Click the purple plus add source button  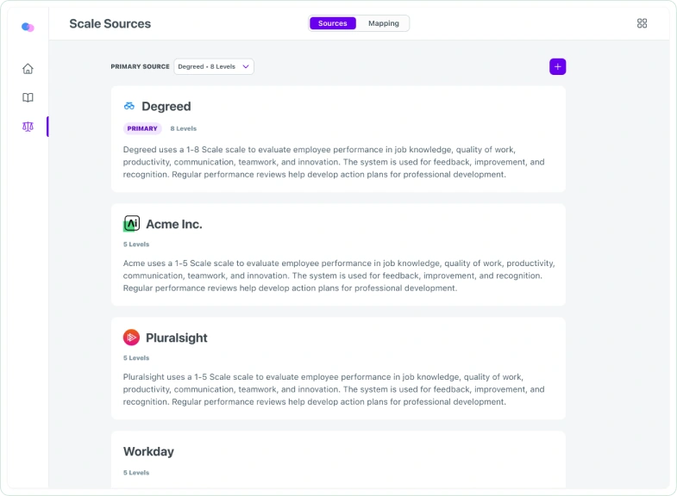coord(557,67)
